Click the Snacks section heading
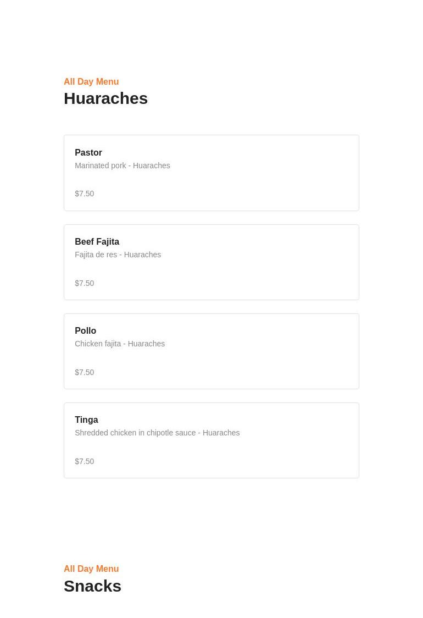 (x=92, y=586)
